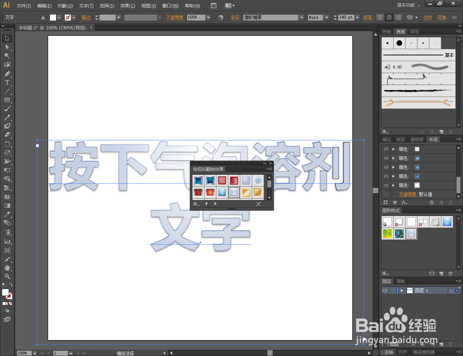This screenshot has width=463, height=356.
Task: Expand 图层 1 layer contents
Action: [x=402, y=291]
